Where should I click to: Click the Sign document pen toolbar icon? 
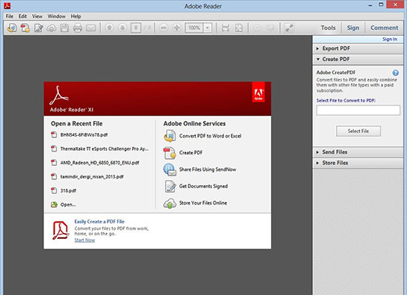pyautogui.click(x=39, y=28)
